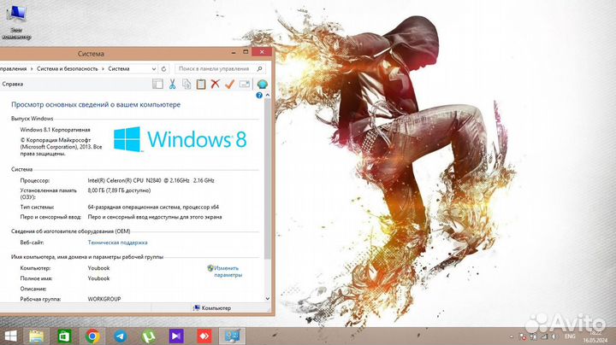Open Telegram from the taskbar
The image size is (616, 345).
(x=120, y=336)
